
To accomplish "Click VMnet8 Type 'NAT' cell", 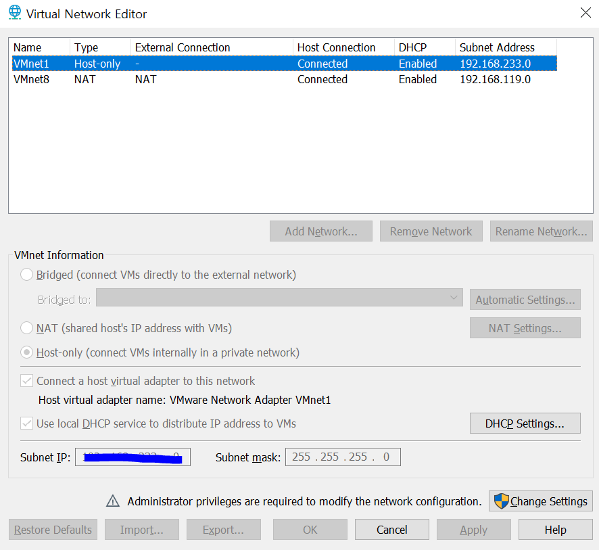I will click(x=85, y=79).
